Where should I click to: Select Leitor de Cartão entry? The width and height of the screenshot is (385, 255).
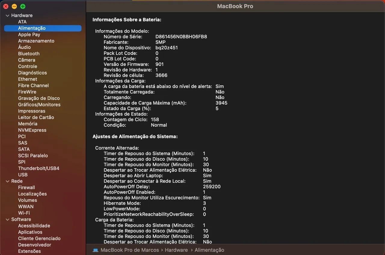tap(36, 117)
